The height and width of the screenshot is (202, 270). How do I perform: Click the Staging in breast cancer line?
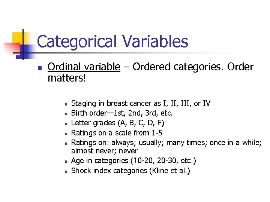pyautogui.click(x=141, y=103)
